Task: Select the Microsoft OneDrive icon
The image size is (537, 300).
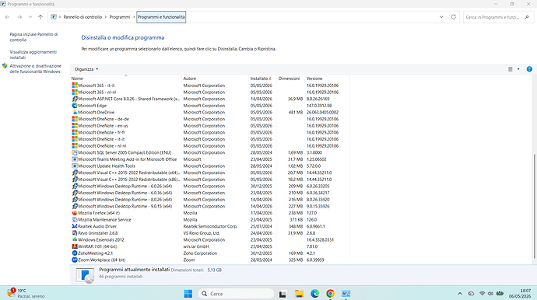Action: (x=74, y=112)
